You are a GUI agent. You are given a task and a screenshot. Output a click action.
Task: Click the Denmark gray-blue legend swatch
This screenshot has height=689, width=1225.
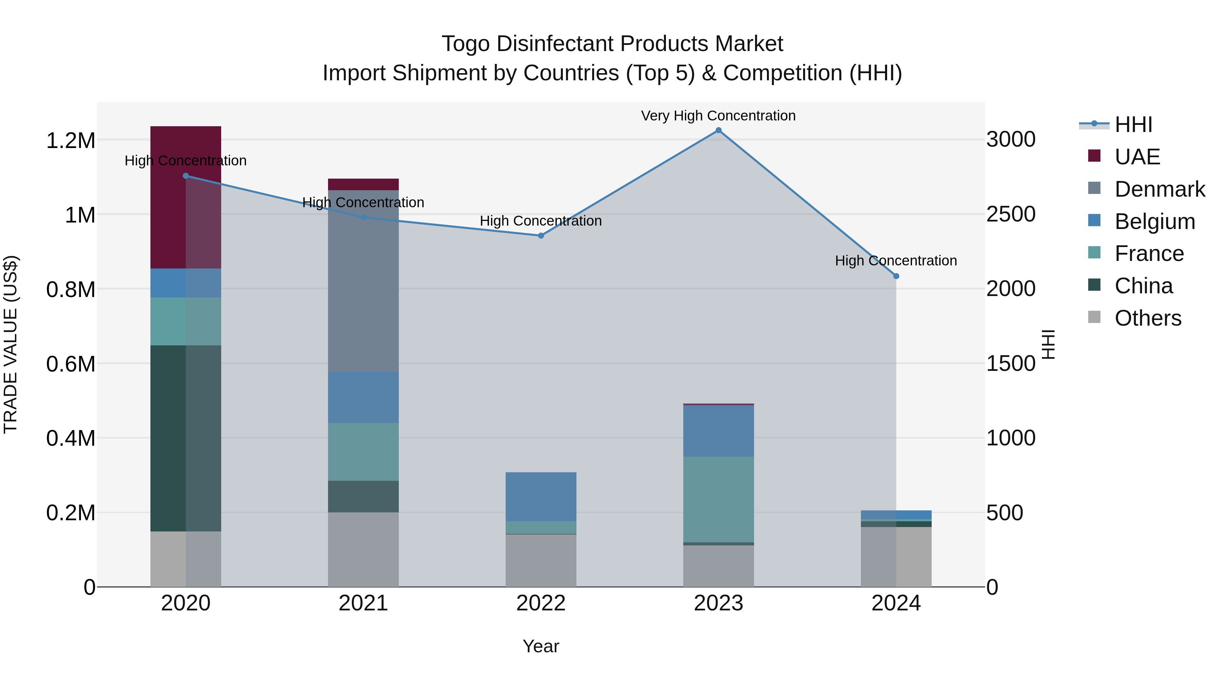click(1094, 188)
